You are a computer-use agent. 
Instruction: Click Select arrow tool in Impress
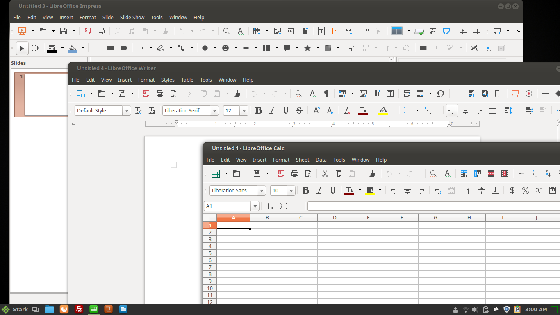(22, 48)
